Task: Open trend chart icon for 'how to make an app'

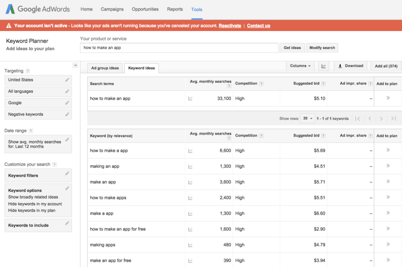Action: tap(190, 99)
